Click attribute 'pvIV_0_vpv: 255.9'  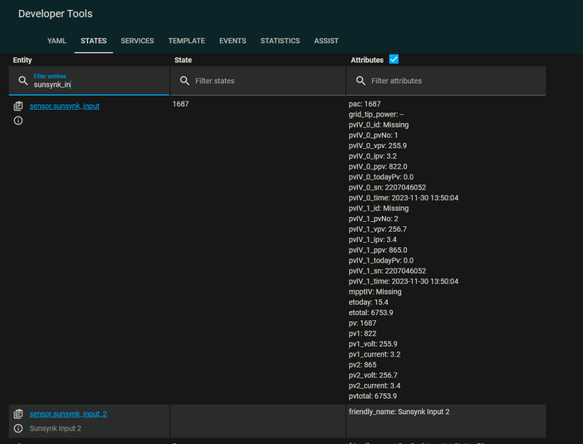[378, 146]
